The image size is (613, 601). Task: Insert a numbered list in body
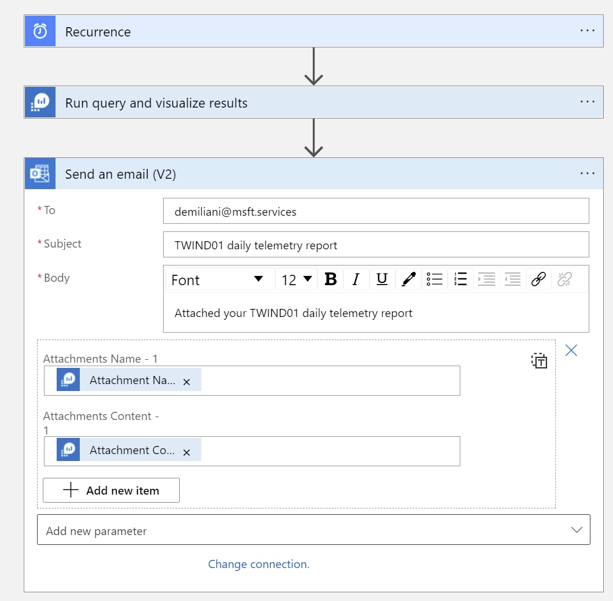tap(460, 279)
